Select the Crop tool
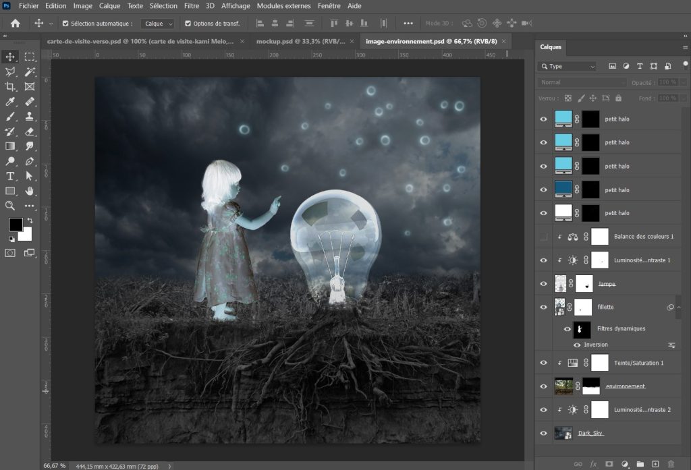 (10, 86)
